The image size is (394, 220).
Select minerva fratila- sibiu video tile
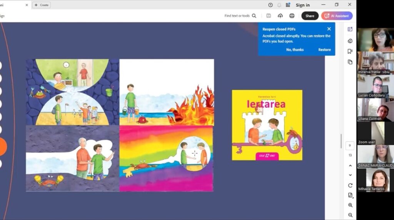point(376,63)
